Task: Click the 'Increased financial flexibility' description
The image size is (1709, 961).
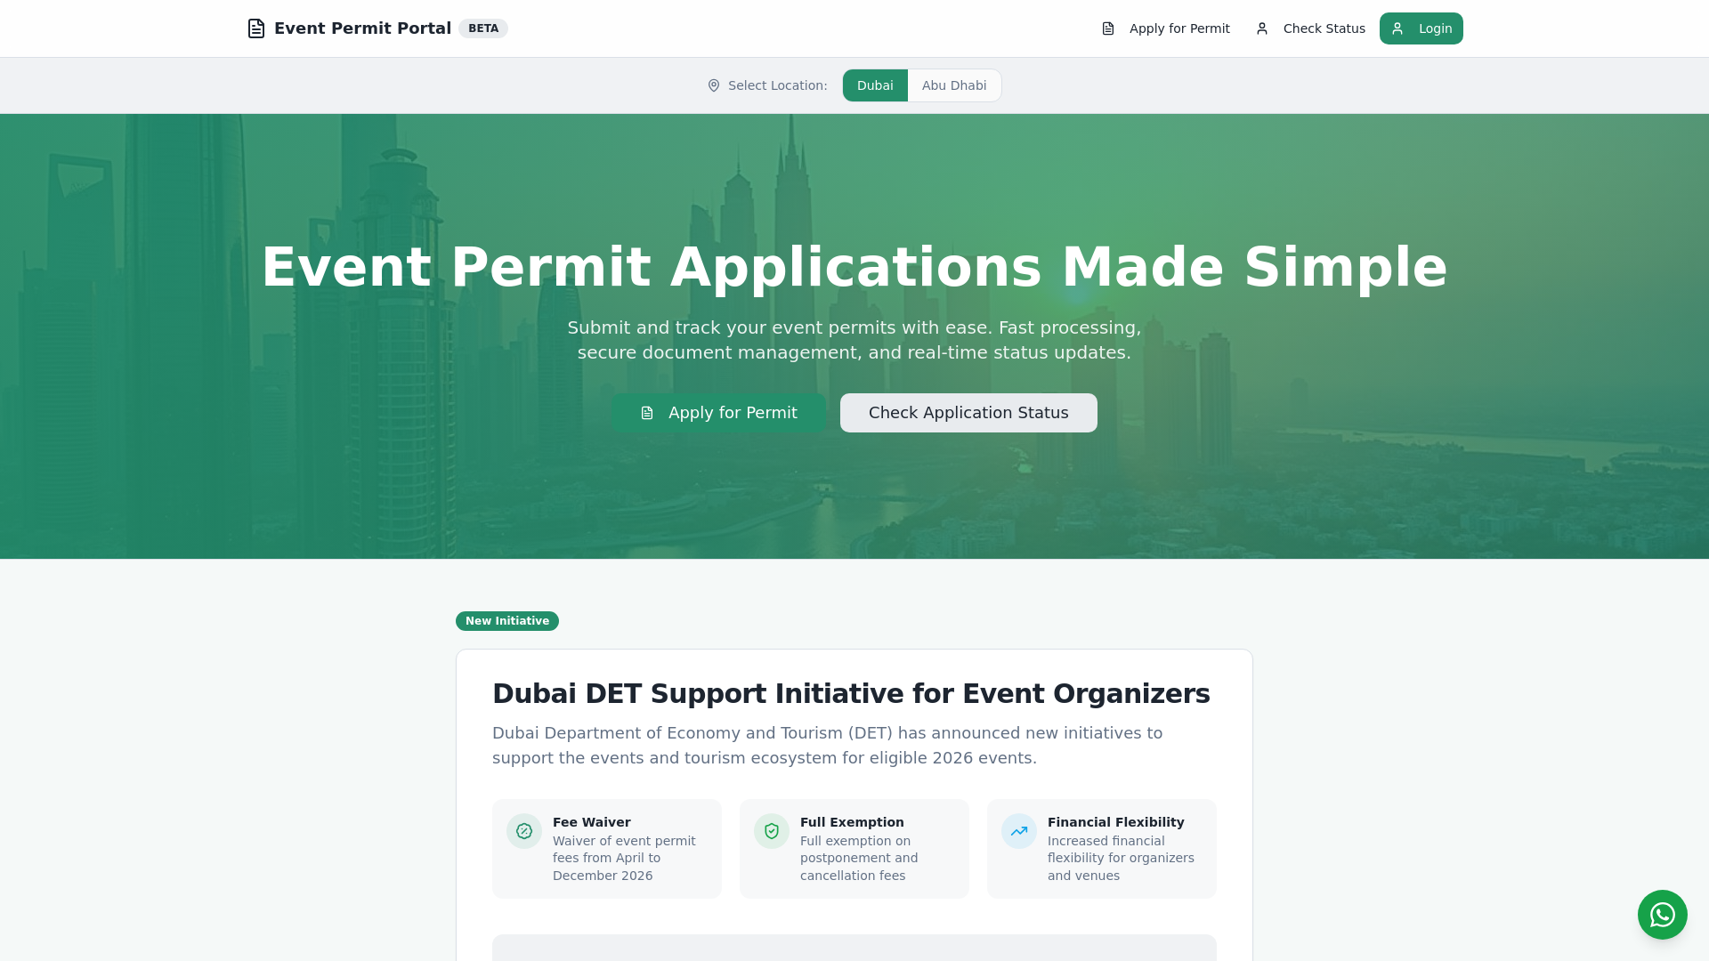Action: point(1121,858)
